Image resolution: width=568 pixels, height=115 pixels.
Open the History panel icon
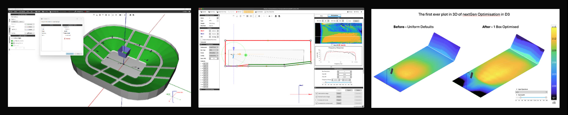(357, 12)
